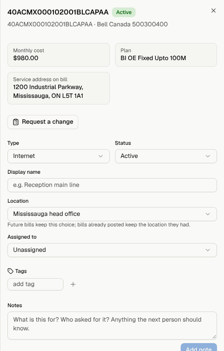Click the Notes textarea resize handle
Screen dimensions: 224x351
214,337
